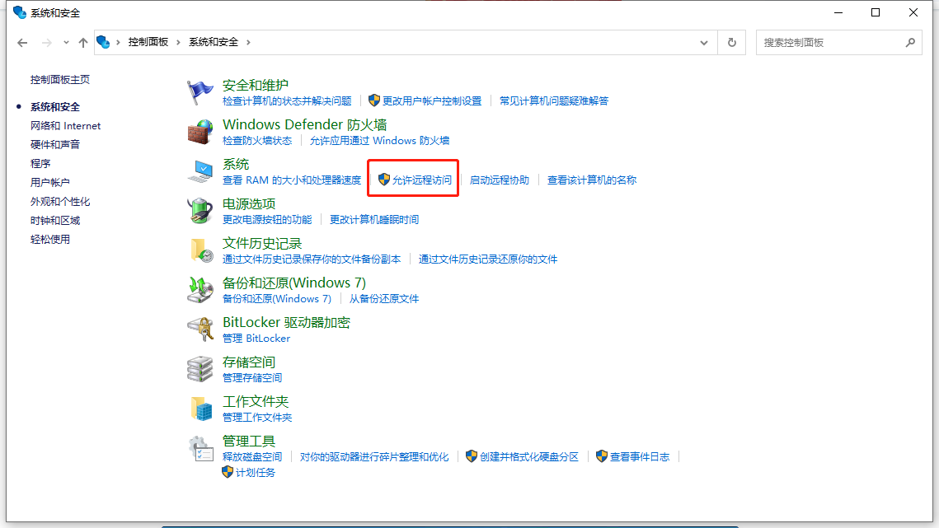This screenshot has height=528, width=939.
Task: Click the address bar control panel icon
Action: coord(103,42)
